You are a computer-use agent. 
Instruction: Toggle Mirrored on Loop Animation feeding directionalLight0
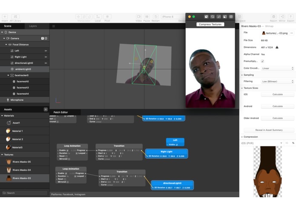pyautogui.click(x=68, y=182)
